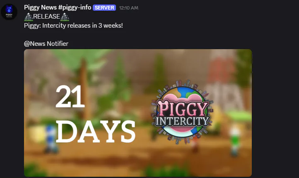This screenshot has height=178, width=299.
Task: Select the RELEASE heading text
Action: pos(46,17)
